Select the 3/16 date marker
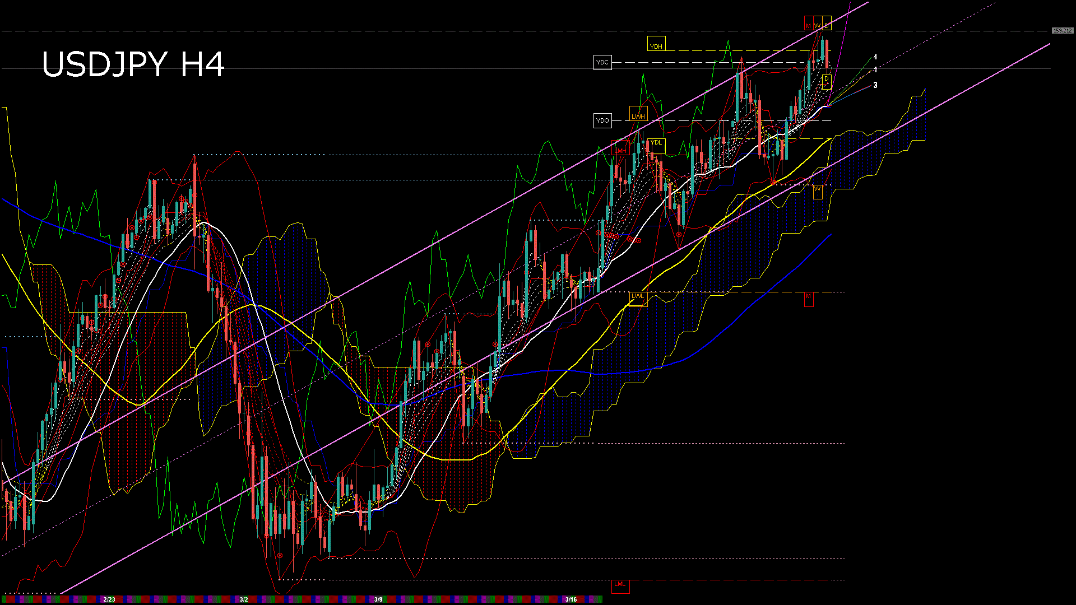This screenshot has height=605, width=1076. 571,599
